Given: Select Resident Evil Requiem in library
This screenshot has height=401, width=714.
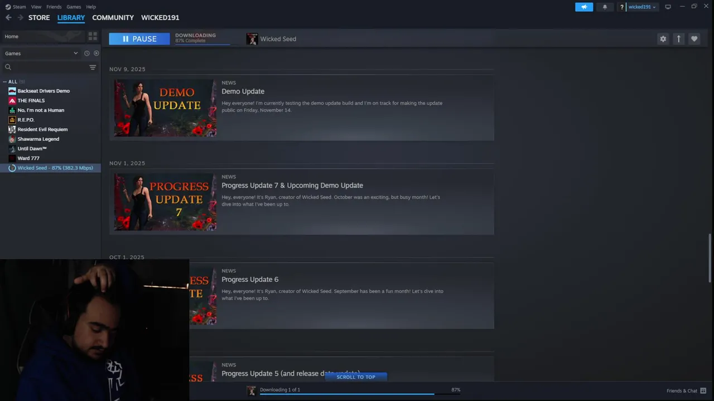Looking at the screenshot, I should coord(42,130).
